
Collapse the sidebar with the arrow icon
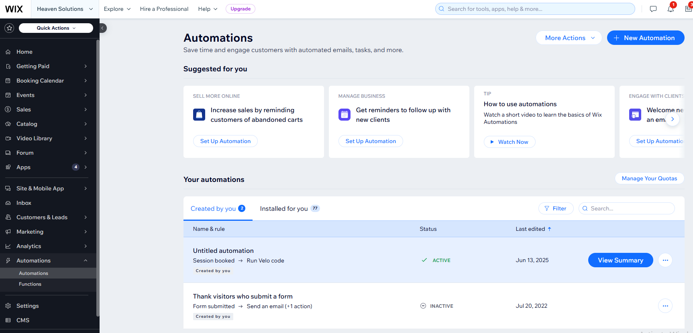point(103,28)
